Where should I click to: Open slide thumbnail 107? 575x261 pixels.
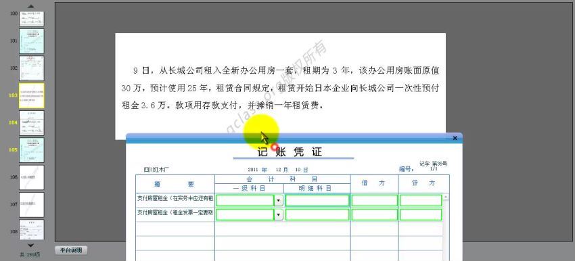coord(32,205)
